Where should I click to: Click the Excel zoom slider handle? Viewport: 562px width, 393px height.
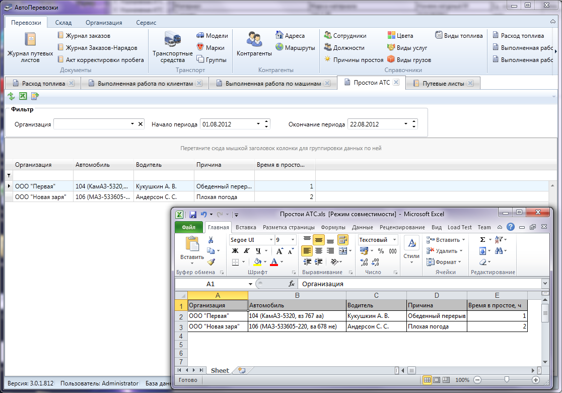pos(507,380)
